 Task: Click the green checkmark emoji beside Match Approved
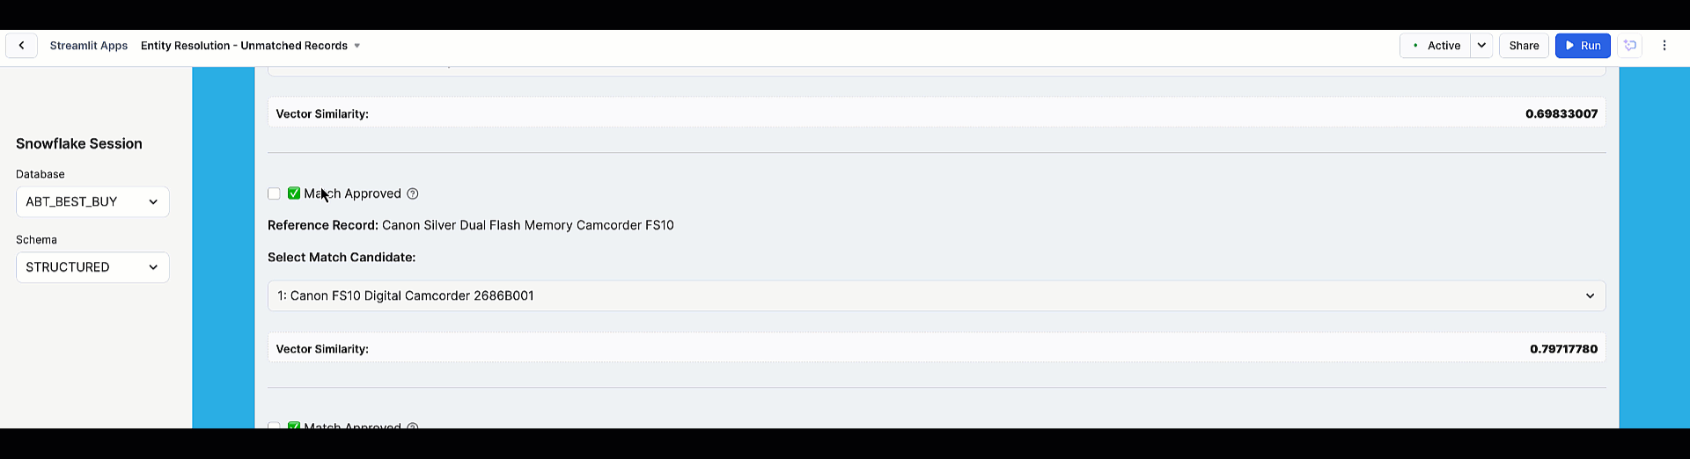294,193
